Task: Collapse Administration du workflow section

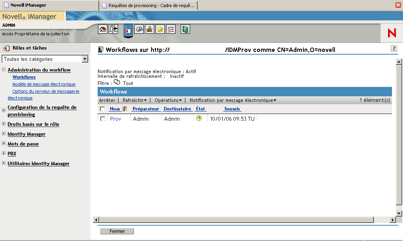Action: tap(4, 70)
